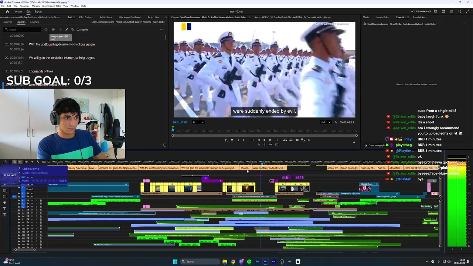
Task: Click the Add Marker icon in Program Monitor
Action: 232,140
